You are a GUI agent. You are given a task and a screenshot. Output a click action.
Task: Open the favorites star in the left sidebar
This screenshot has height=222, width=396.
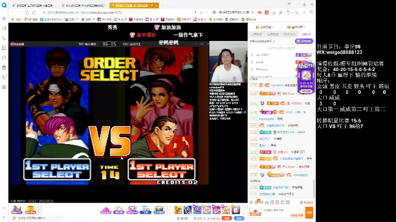4,19
